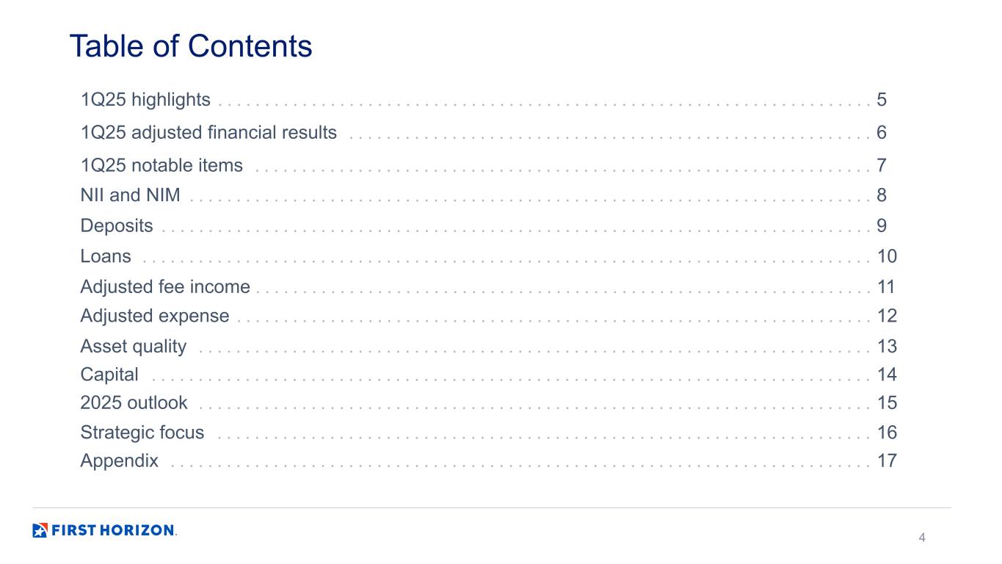Open the 1Q25 highlights section link
The image size is (1002, 564).
click(x=145, y=100)
